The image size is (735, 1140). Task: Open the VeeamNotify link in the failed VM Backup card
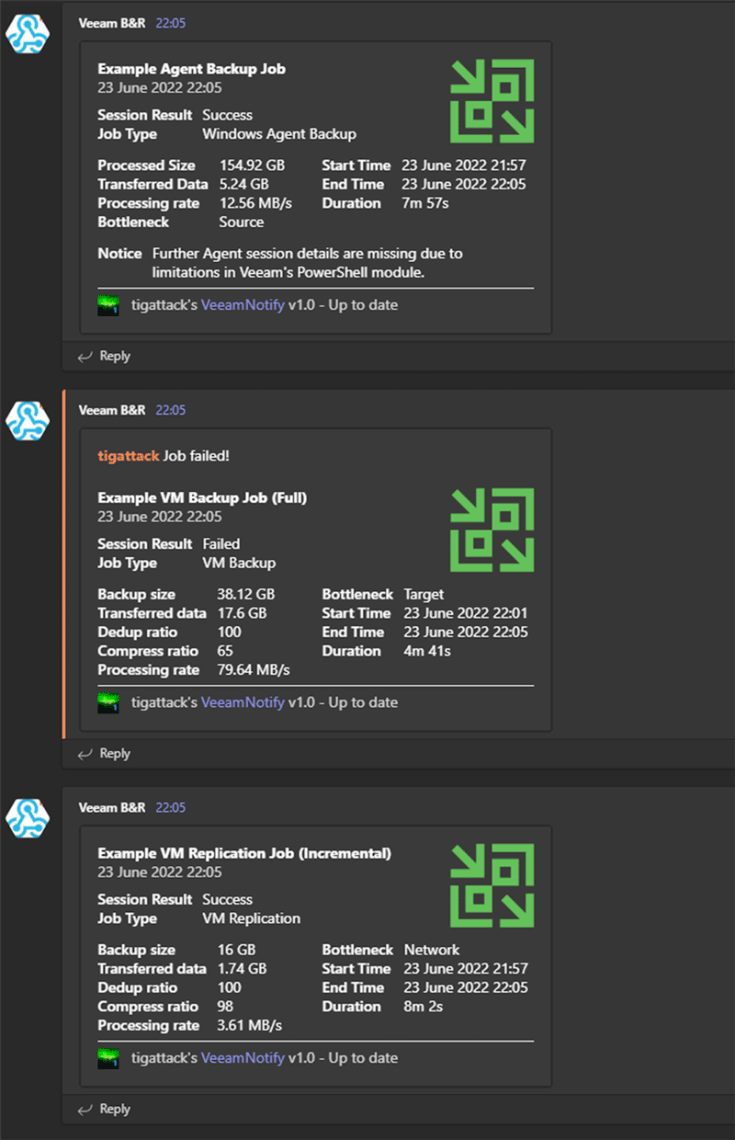point(243,702)
